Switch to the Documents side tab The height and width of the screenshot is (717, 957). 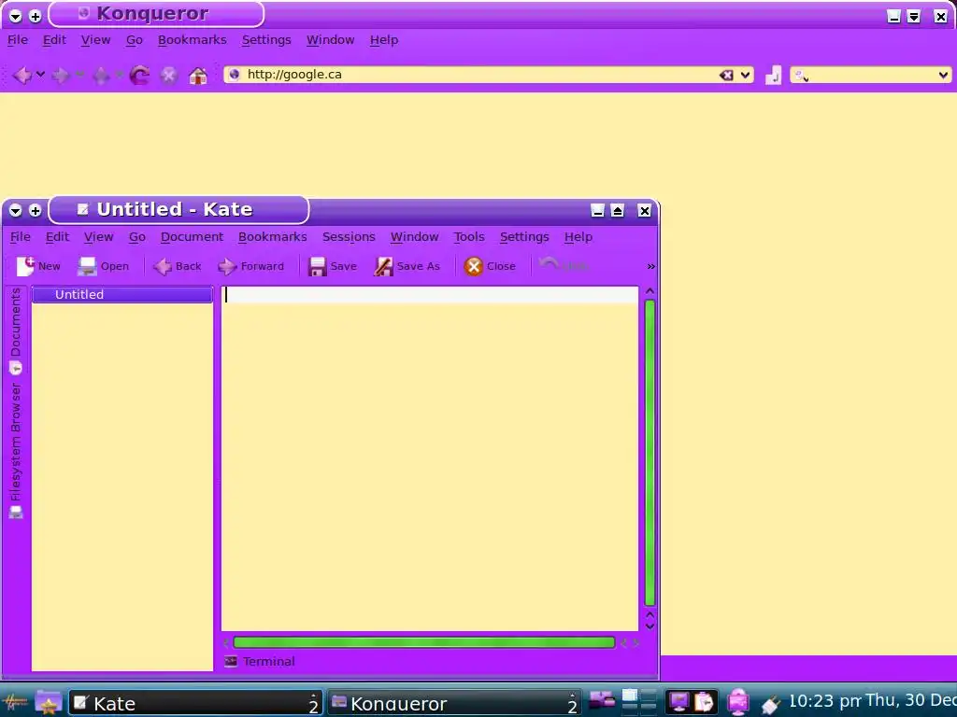[x=15, y=330]
